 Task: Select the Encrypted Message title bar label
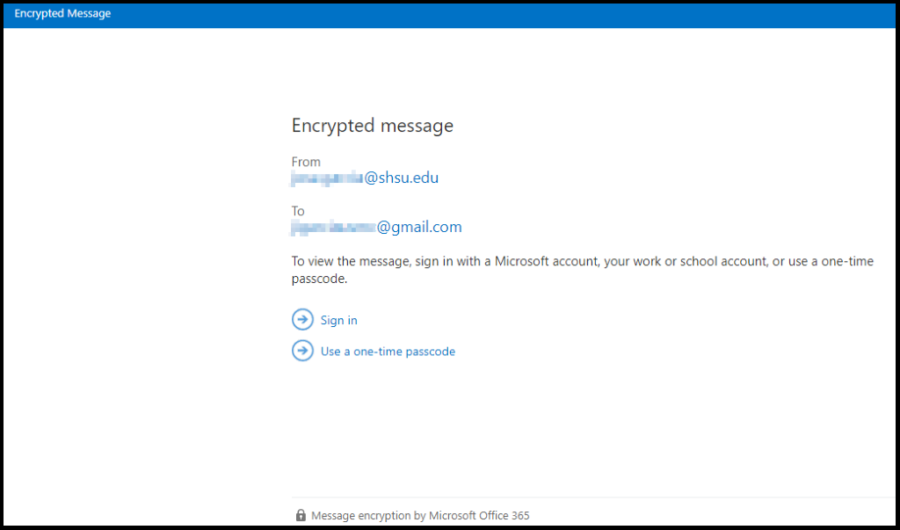coord(62,13)
